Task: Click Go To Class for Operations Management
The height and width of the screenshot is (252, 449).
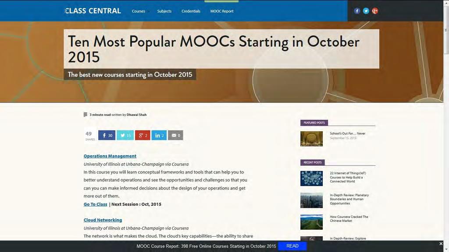Action: tap(95, 204)
